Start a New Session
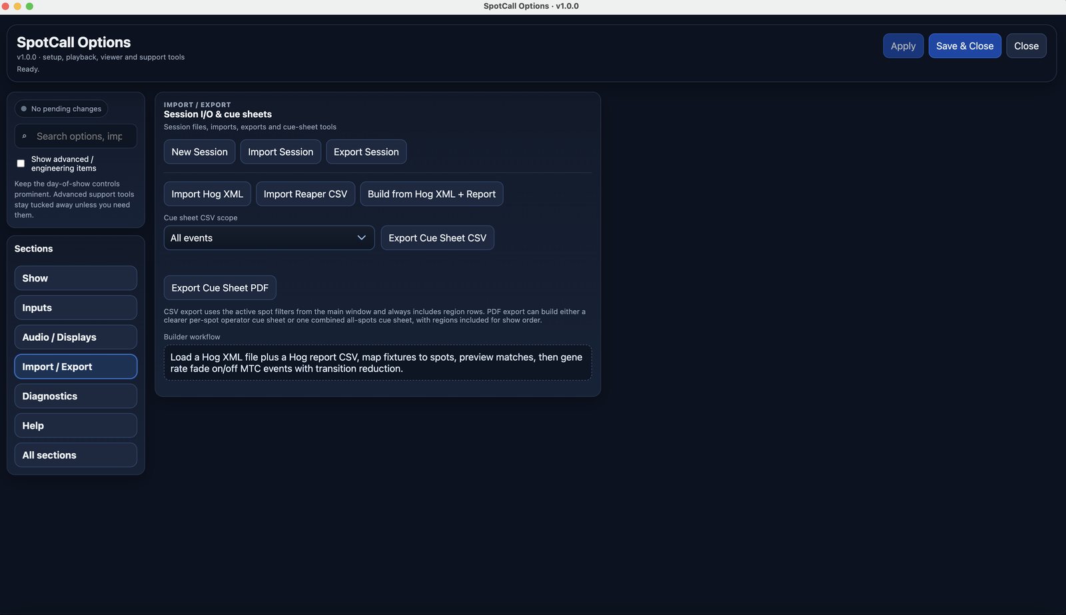 pos(199,152)
